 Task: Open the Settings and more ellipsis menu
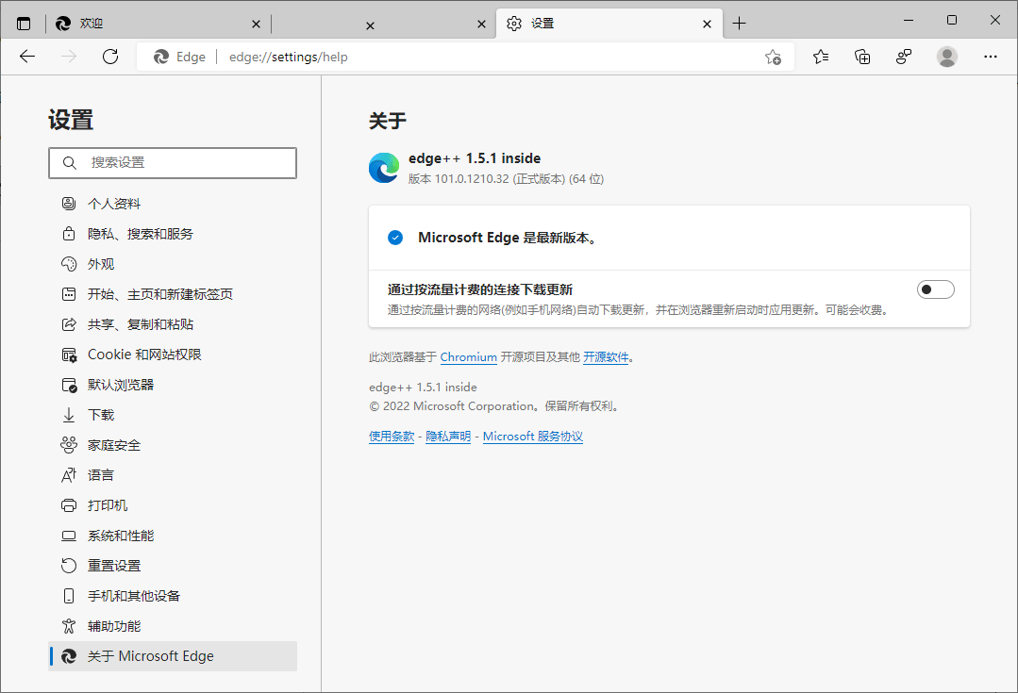click(x=990, y=57)
